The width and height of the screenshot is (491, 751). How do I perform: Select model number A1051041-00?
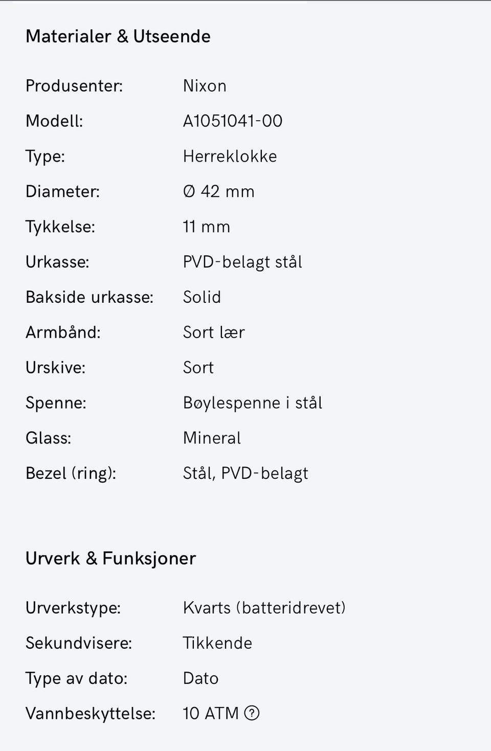(x=233, y=121)
